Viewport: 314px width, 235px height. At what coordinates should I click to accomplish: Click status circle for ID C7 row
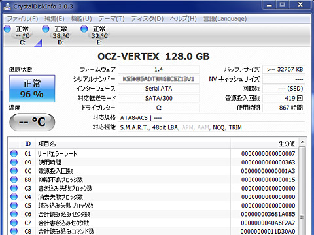pos(14,223)
